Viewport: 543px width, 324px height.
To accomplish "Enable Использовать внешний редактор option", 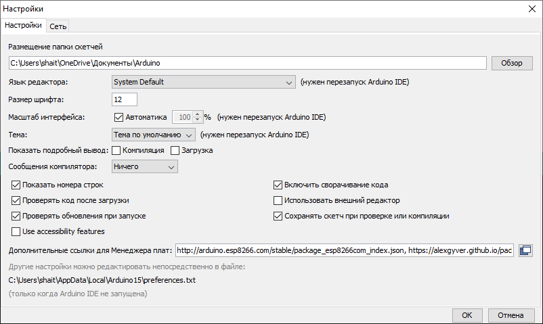I will (278, 200).
